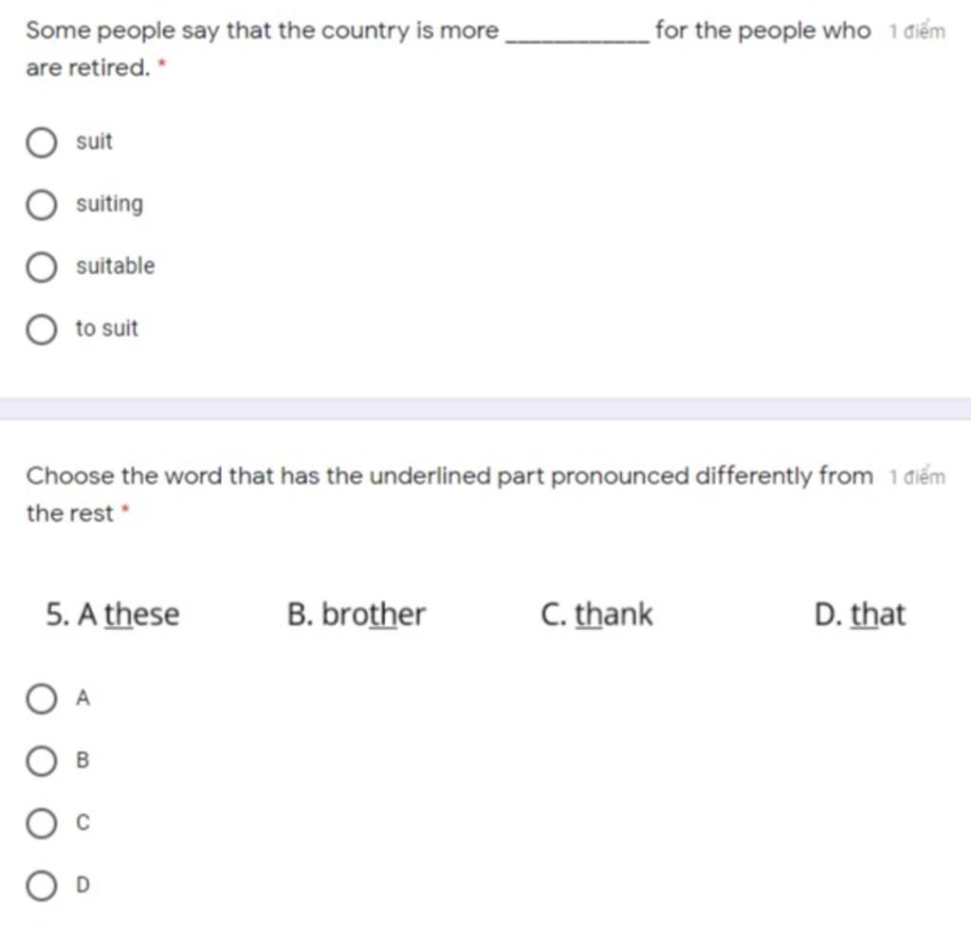Select answer A radio circle
Image resolution: width=971 pixels, height=938 pixels.
(x=42, y=699)
